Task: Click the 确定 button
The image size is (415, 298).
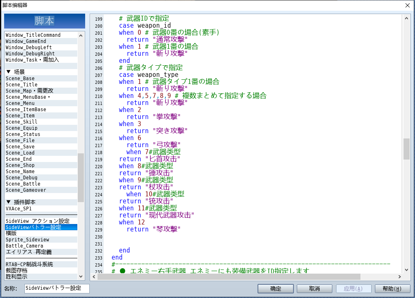Action: click(x=276, y=288)
